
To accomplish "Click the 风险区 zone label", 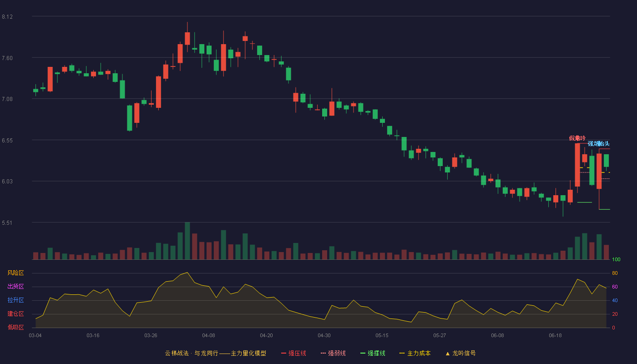I will pos(15,273).
